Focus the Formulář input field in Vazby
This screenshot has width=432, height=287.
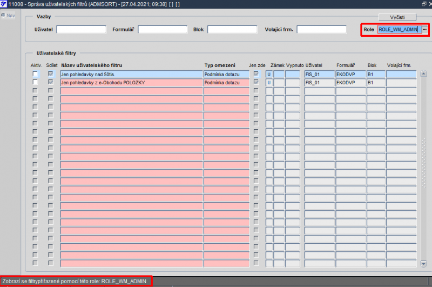point(163,30)
